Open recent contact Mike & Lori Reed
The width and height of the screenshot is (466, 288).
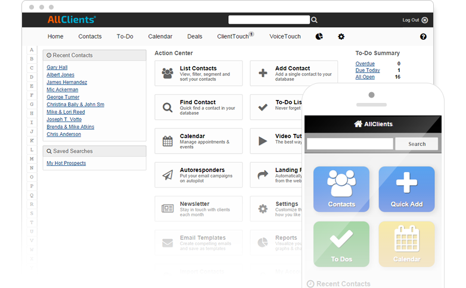click(66, 112)
